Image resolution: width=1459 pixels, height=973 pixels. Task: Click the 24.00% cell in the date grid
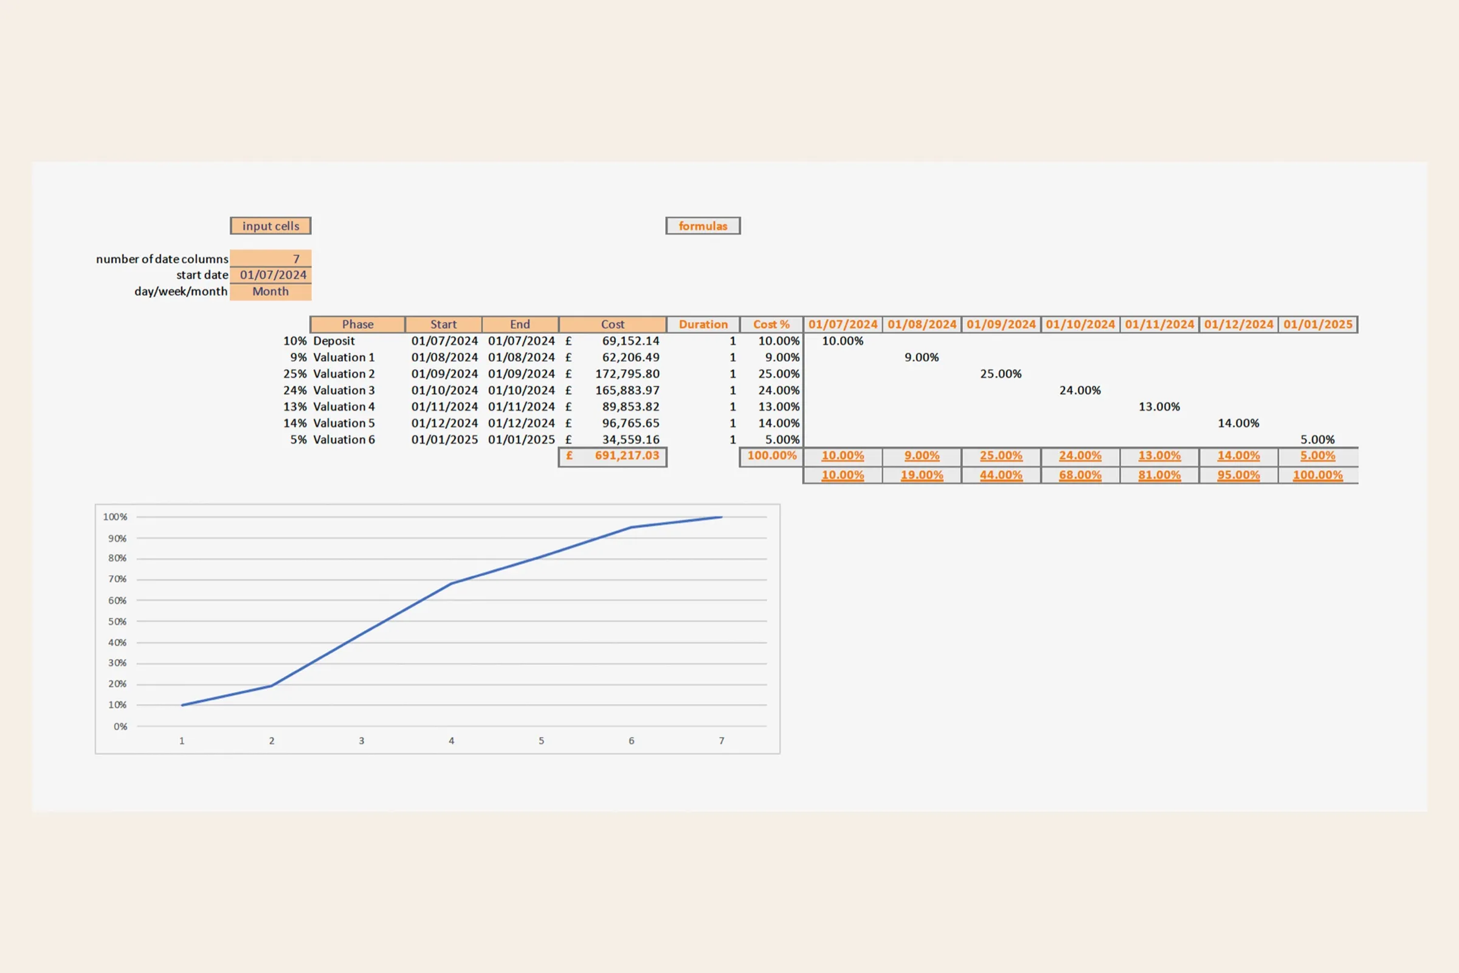(x=1080, y=390)
